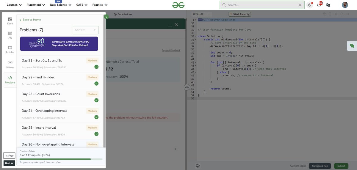Open Practice dropdown menu
This screenshot has height=170, width=357.
[100, 5]
